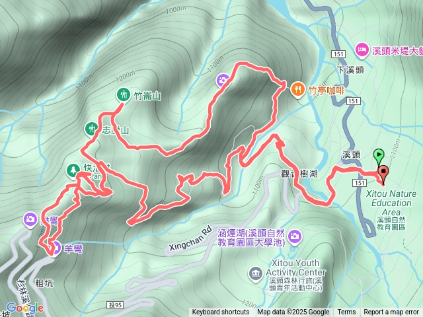423x317 pixels.
Task: Click the 竹亭咖啡 restaurant icon
Action: pos(298,90)
